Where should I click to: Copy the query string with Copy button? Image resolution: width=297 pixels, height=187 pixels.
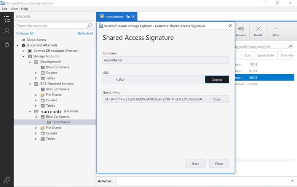coord(217,99)
